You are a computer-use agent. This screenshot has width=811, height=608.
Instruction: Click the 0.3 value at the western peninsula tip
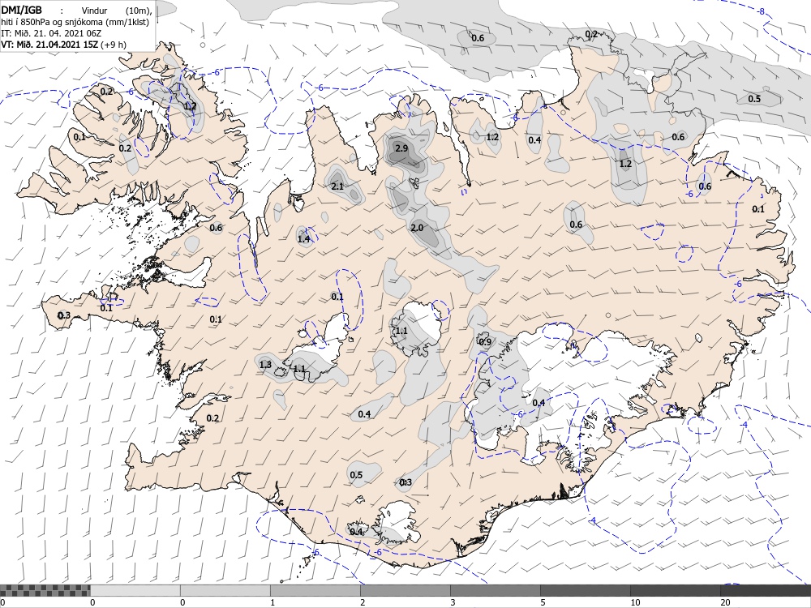[64, 315]
